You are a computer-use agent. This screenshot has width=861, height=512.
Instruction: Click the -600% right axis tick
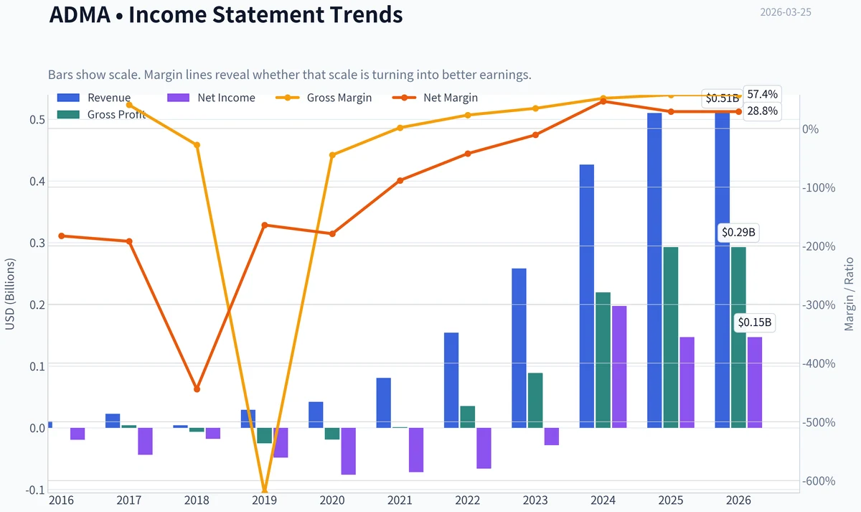click(819, 481)
